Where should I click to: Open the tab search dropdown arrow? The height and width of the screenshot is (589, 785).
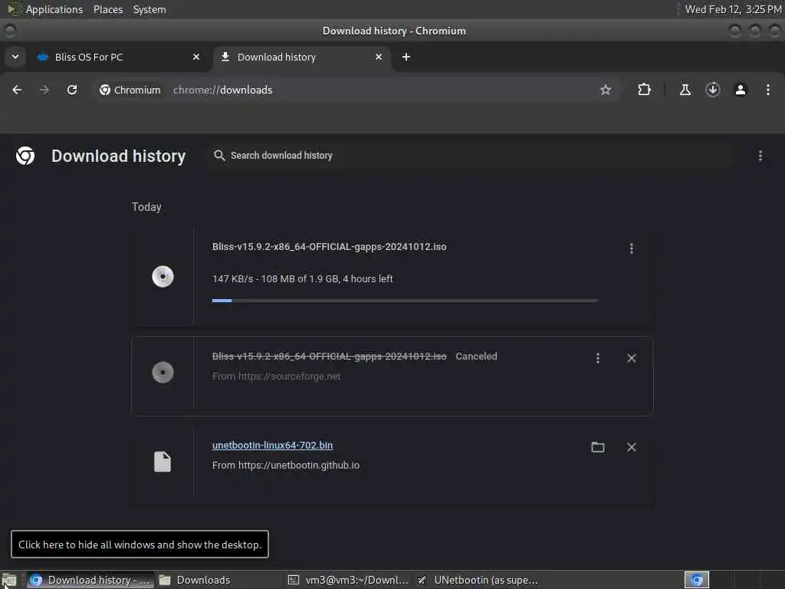click(x=15, y=57)
